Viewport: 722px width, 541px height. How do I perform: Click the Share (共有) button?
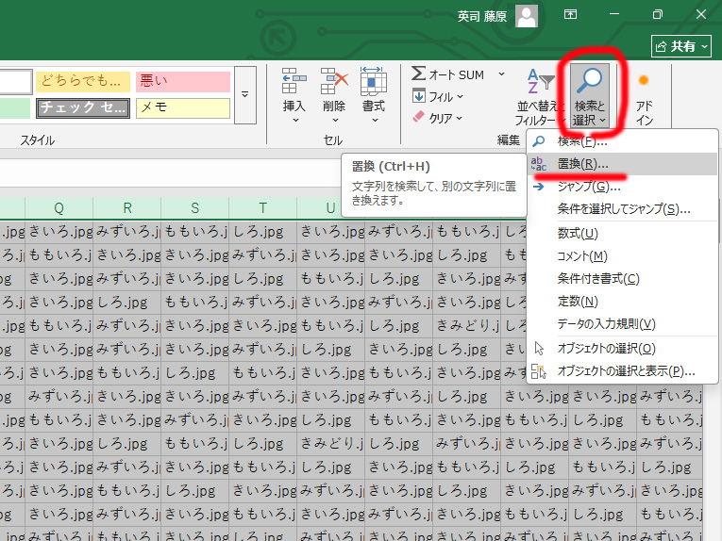680,45
